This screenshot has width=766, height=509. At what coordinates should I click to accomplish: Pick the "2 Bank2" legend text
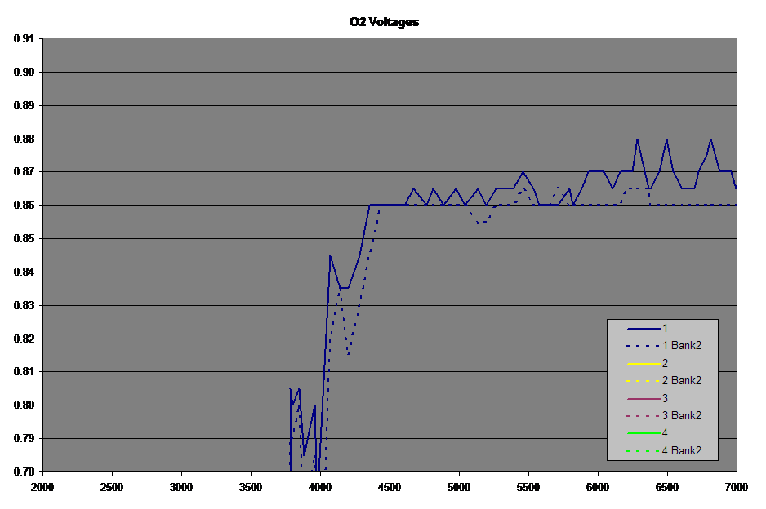pos(681,381)
